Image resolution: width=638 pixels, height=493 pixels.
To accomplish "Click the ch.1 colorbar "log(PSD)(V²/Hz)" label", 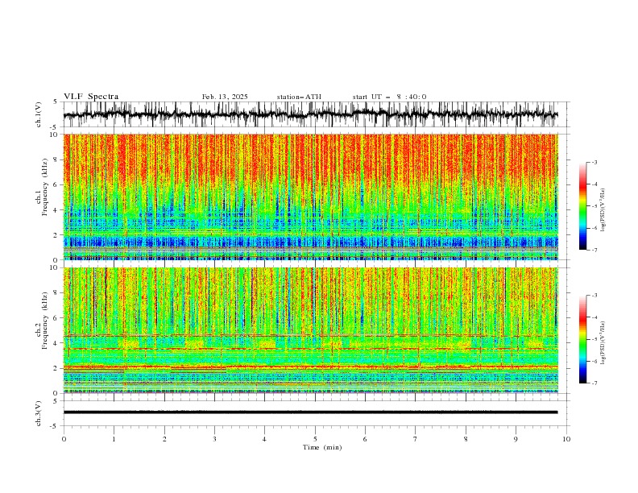I will [x=603, y=210].
